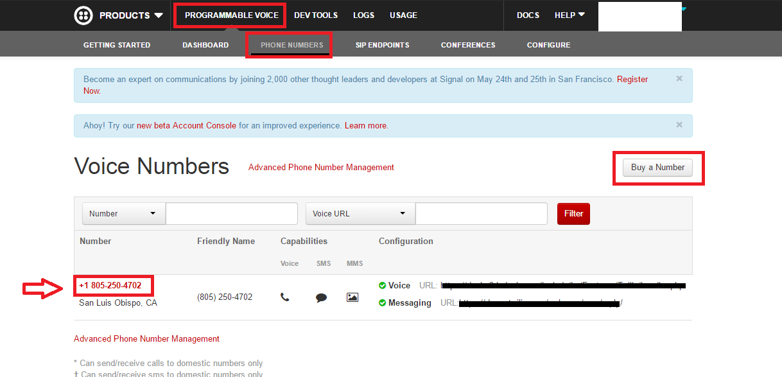The height and width of the screenshot is (377, 782).
Task: Click the green check beside Voice
Action: (x=383, y=285)
